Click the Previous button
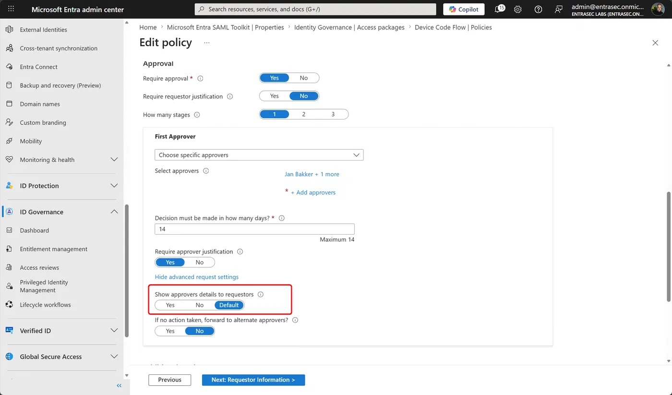Image resolution: width=672 pixels, height=395 pixels. [x=170, y=380]
